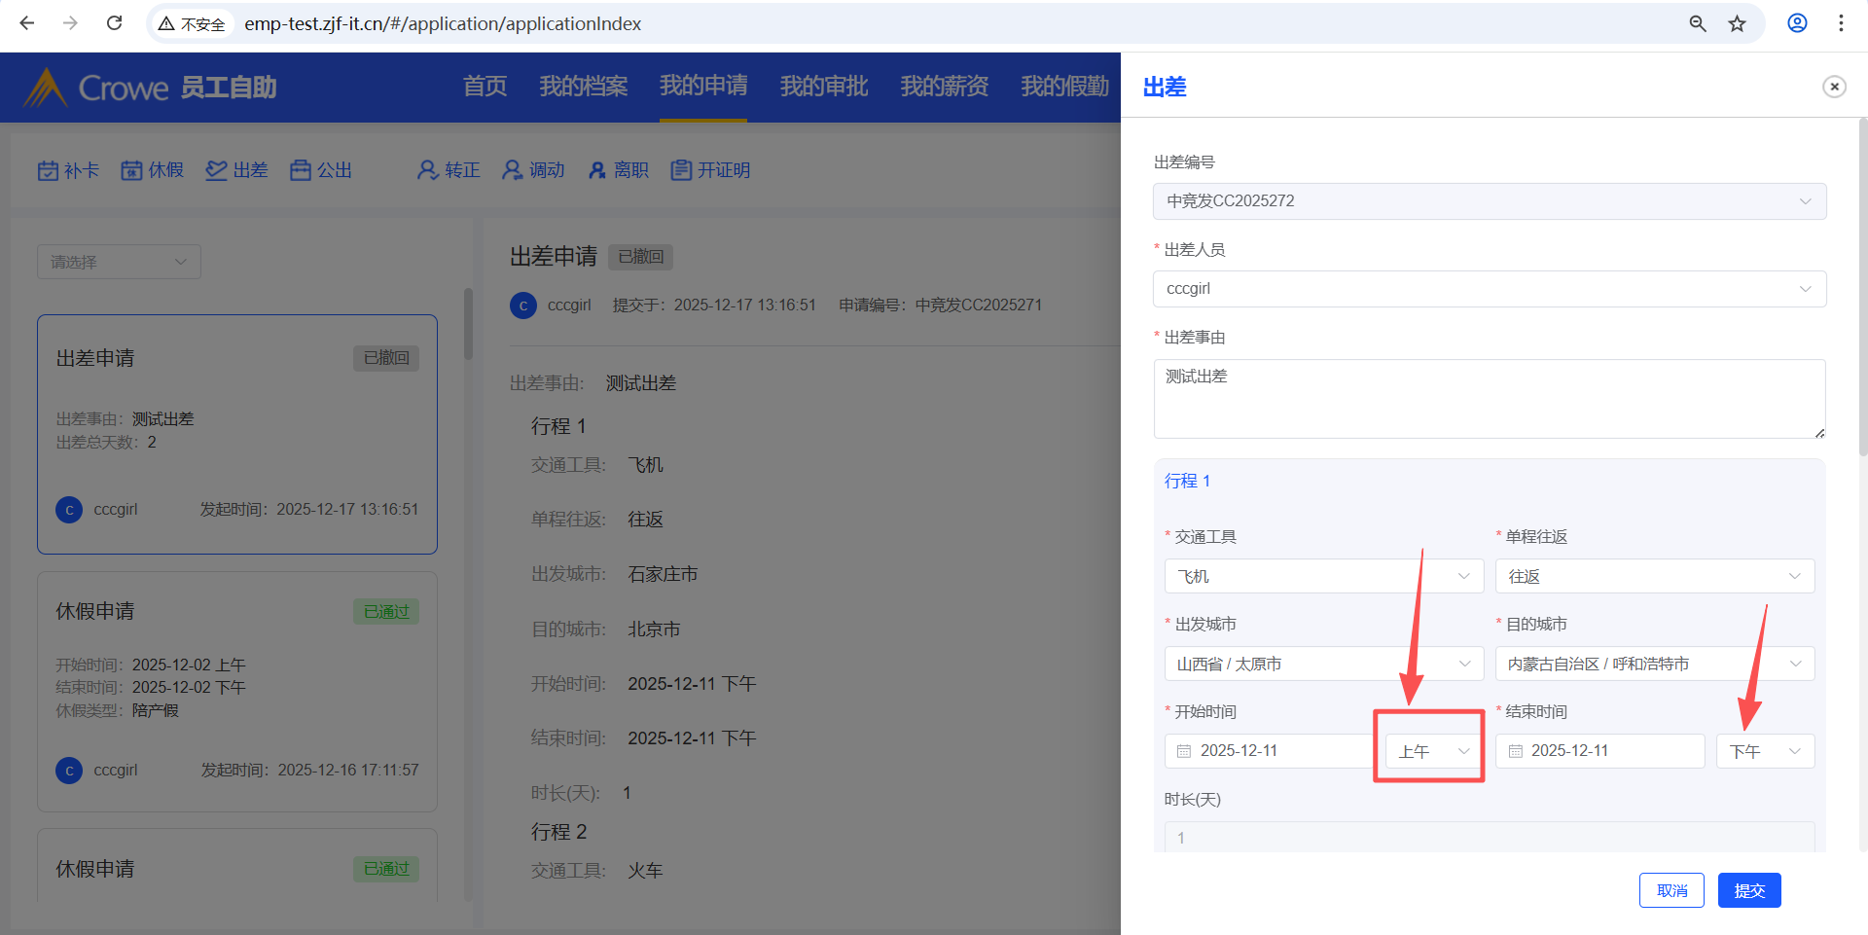Open the 上午 start time period dropdown
Viewport: 1868px width, 935px height.
(1433, 751)
